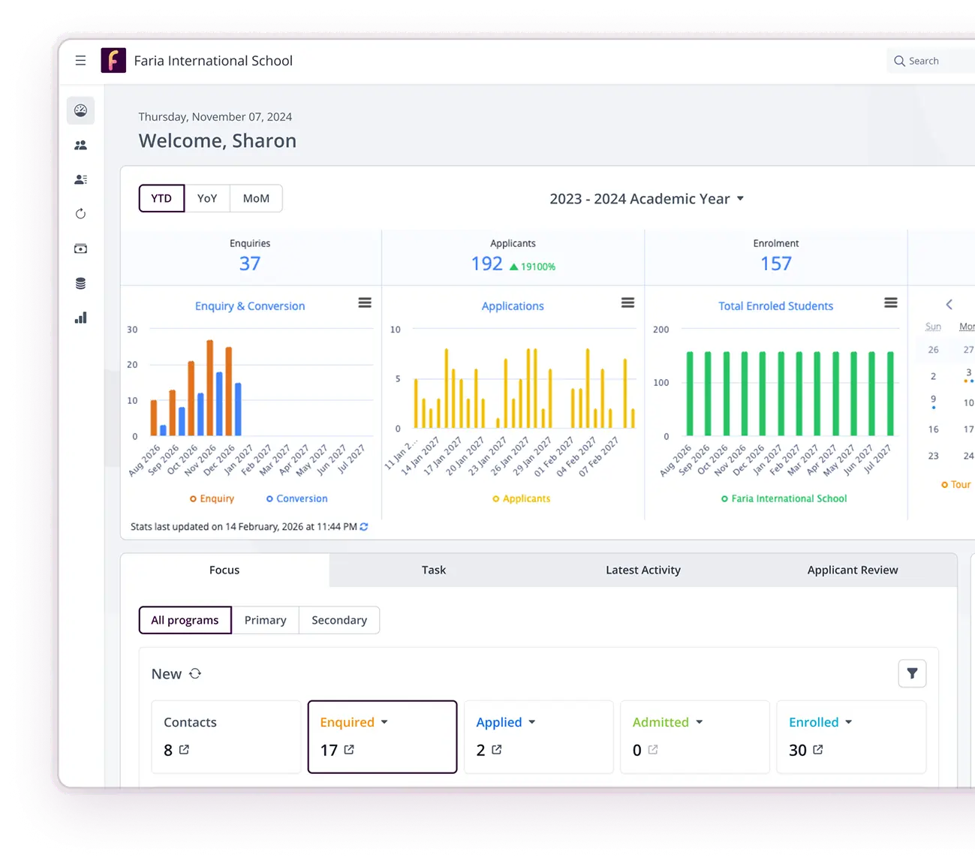Open Enquiry & Conversion chart menu
This screenshot has height=864, width=975.
pos(365,303)
